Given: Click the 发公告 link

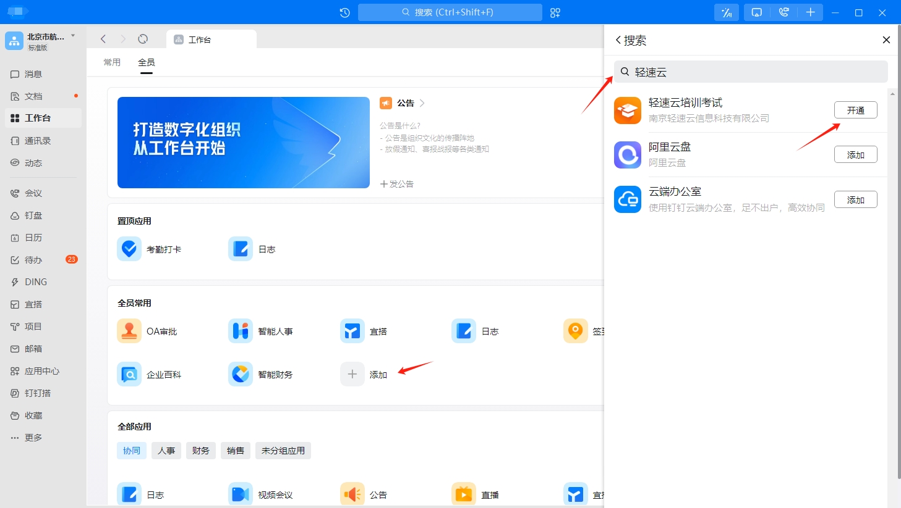Looking at the screenshot, I should [x=397, y=184].
